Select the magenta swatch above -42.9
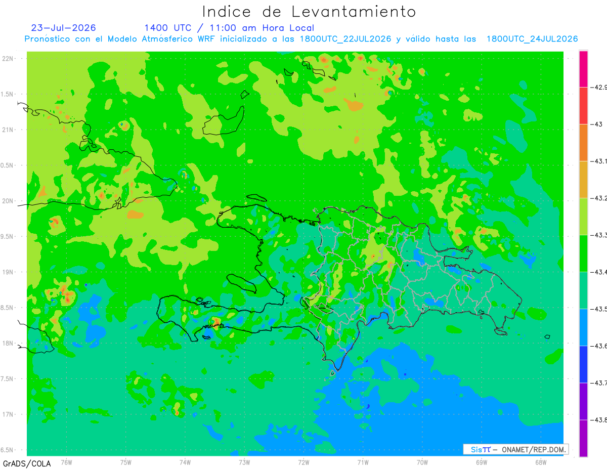 coord(583,69)
